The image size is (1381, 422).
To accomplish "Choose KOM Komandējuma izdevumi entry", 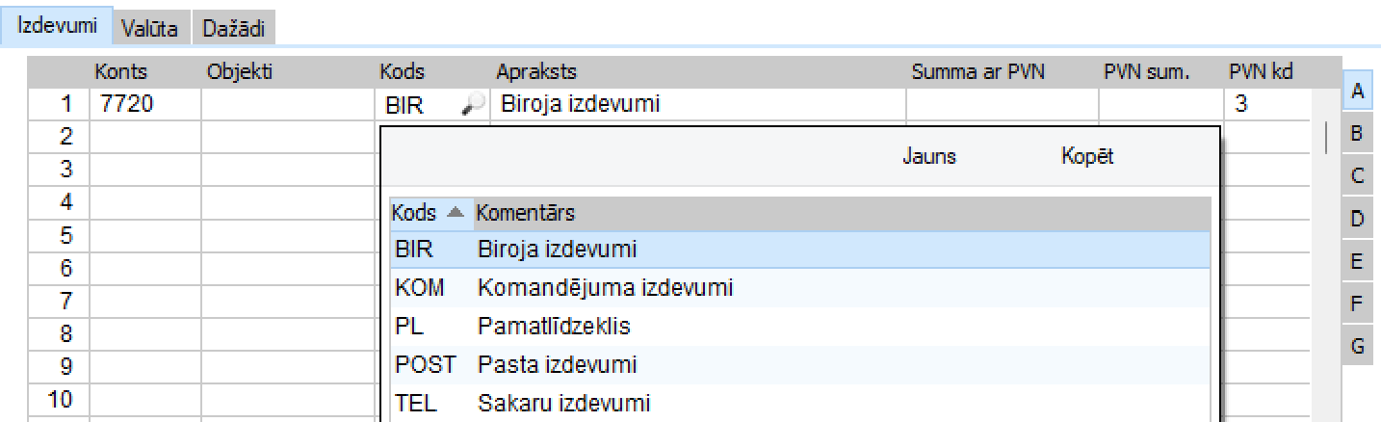I will pos(799,287).
